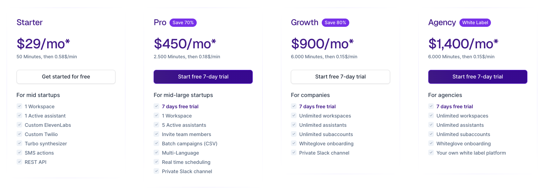Click the checkmark icon next to Real time scheduling

click(x=157, y=162)
